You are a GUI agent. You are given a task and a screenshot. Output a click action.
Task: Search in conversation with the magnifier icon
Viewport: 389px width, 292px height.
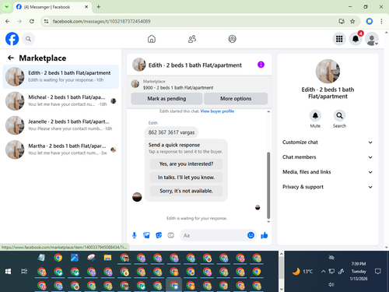click(x=339, y=116)
